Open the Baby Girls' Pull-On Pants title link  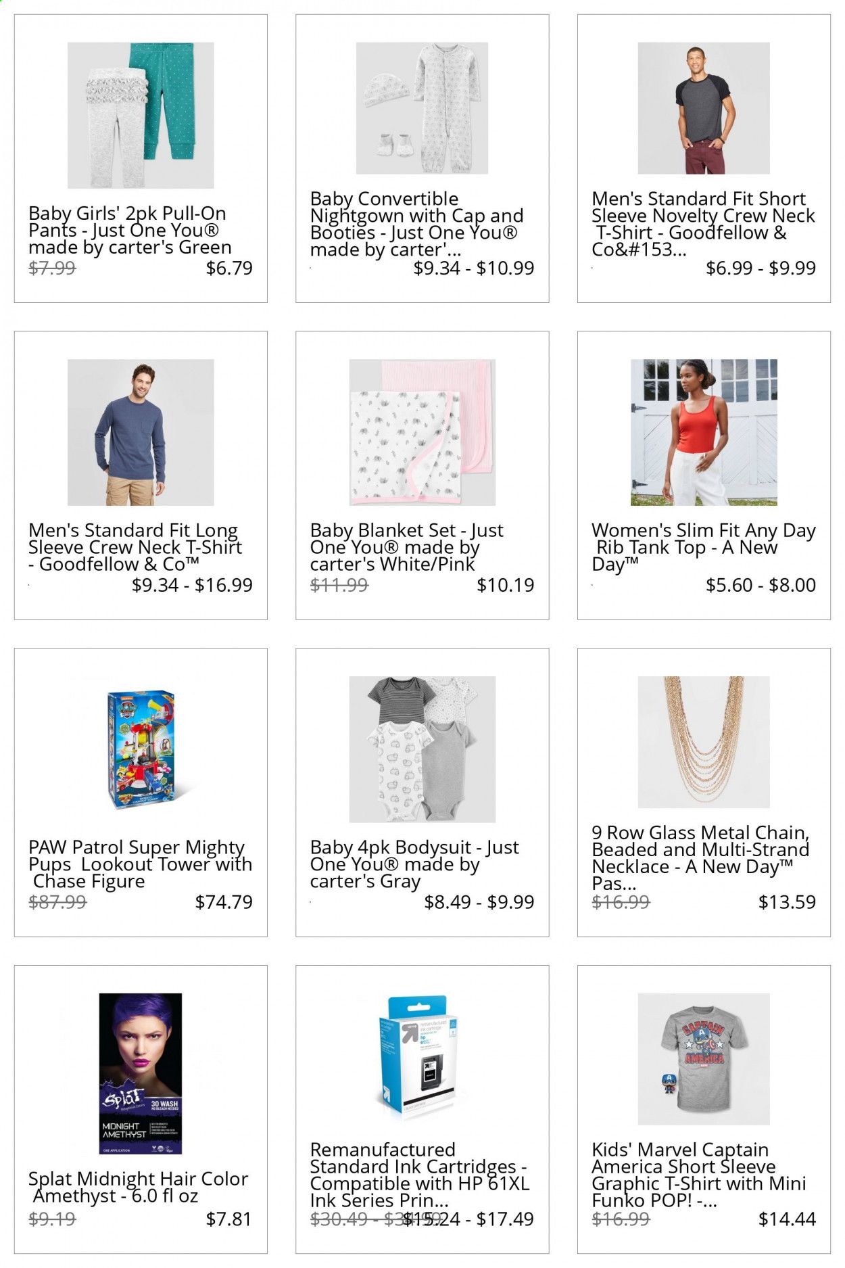point(130,231)
